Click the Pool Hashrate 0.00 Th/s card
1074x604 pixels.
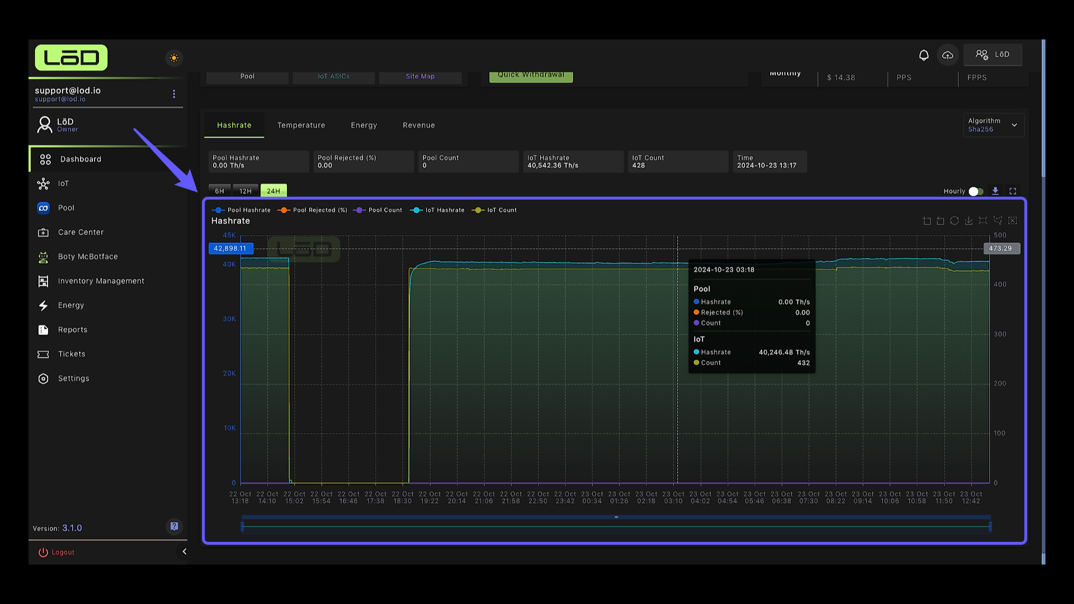(258, 162)
